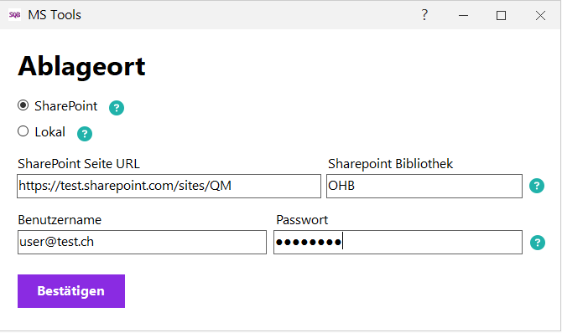The image size is (562, 333).
Task: Select the Lokal radio button
Action: [23, 131]
